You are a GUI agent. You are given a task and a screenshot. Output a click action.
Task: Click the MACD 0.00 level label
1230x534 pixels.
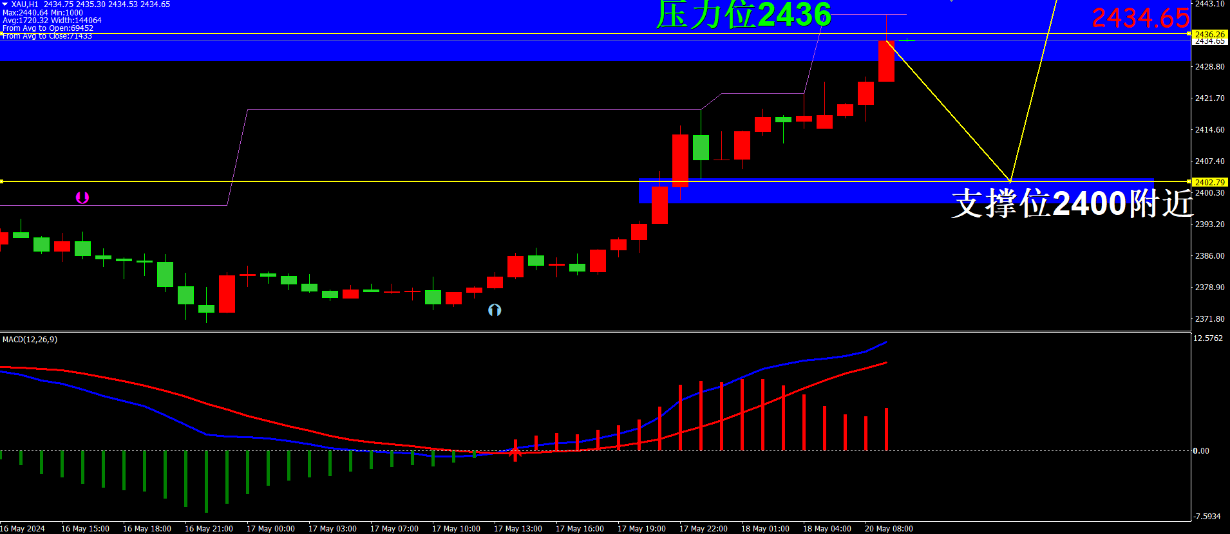coord(1201,450)
